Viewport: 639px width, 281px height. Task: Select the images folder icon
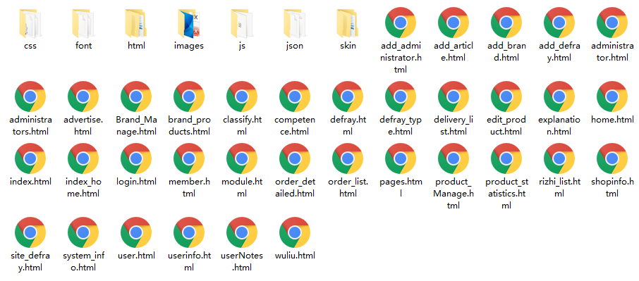pyautogui.click(x=189, y=23)
